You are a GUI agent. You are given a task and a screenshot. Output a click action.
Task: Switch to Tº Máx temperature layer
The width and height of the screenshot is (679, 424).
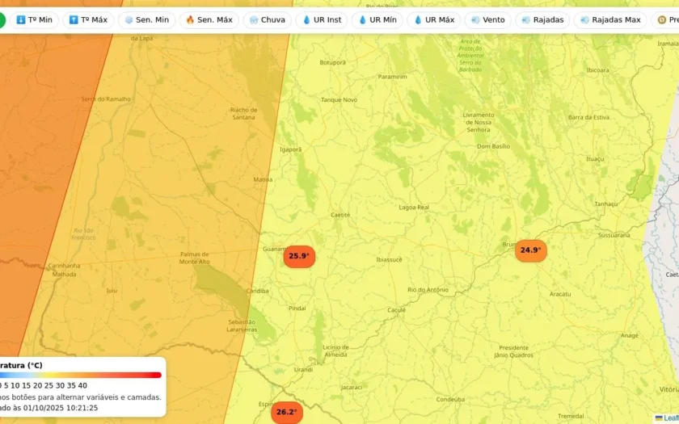click(88, 19)
